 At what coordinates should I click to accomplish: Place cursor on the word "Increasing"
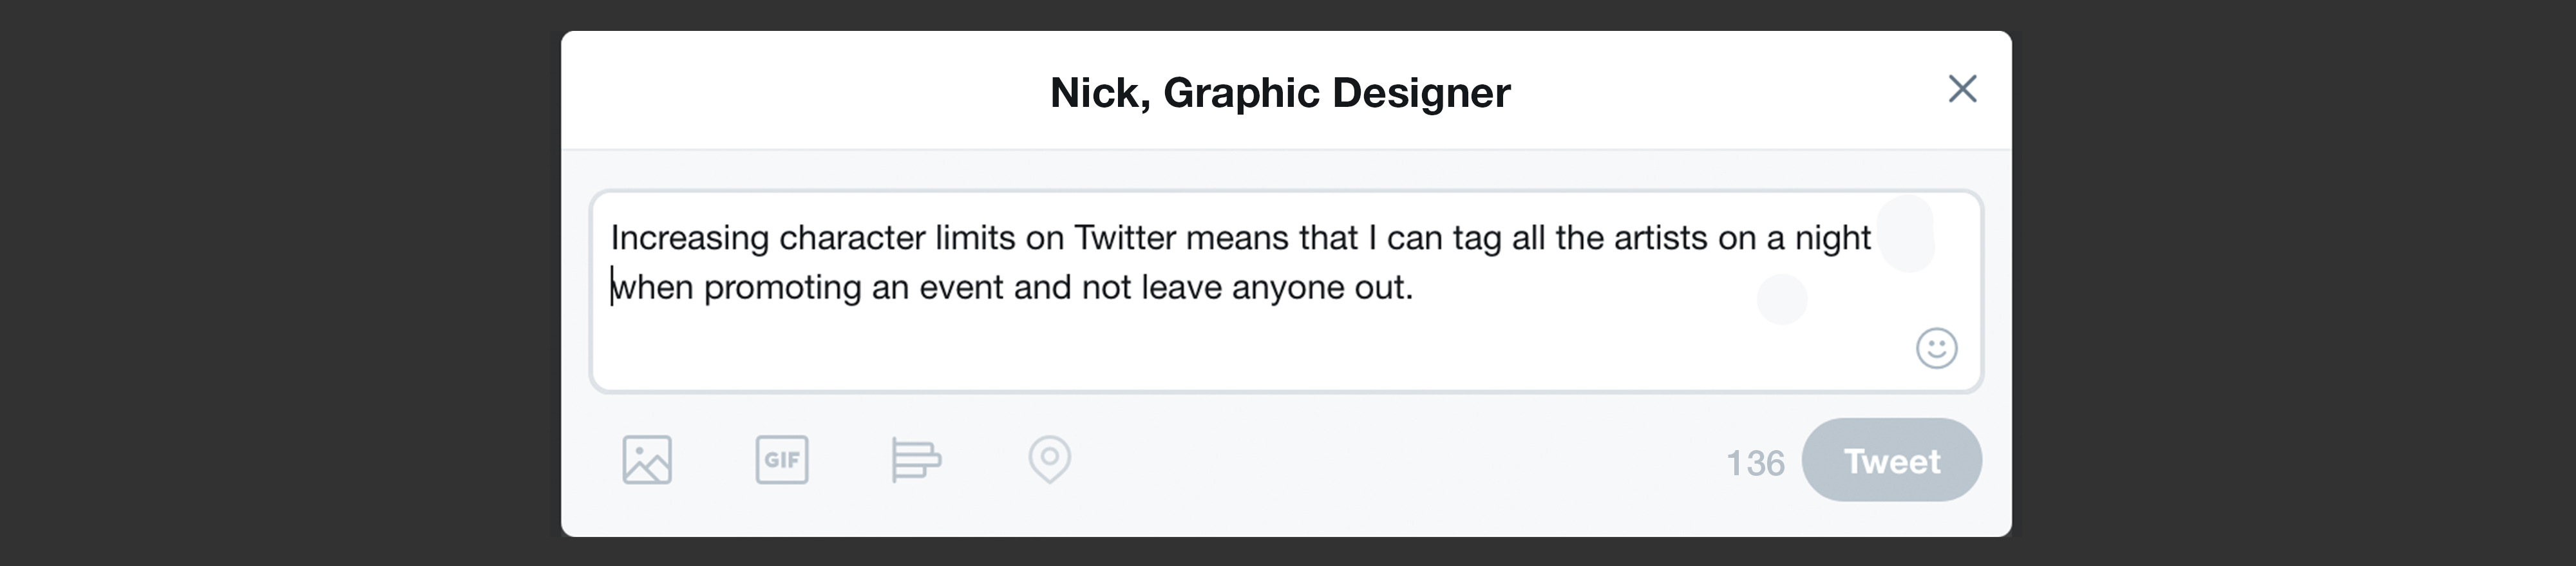pos(689,238)
